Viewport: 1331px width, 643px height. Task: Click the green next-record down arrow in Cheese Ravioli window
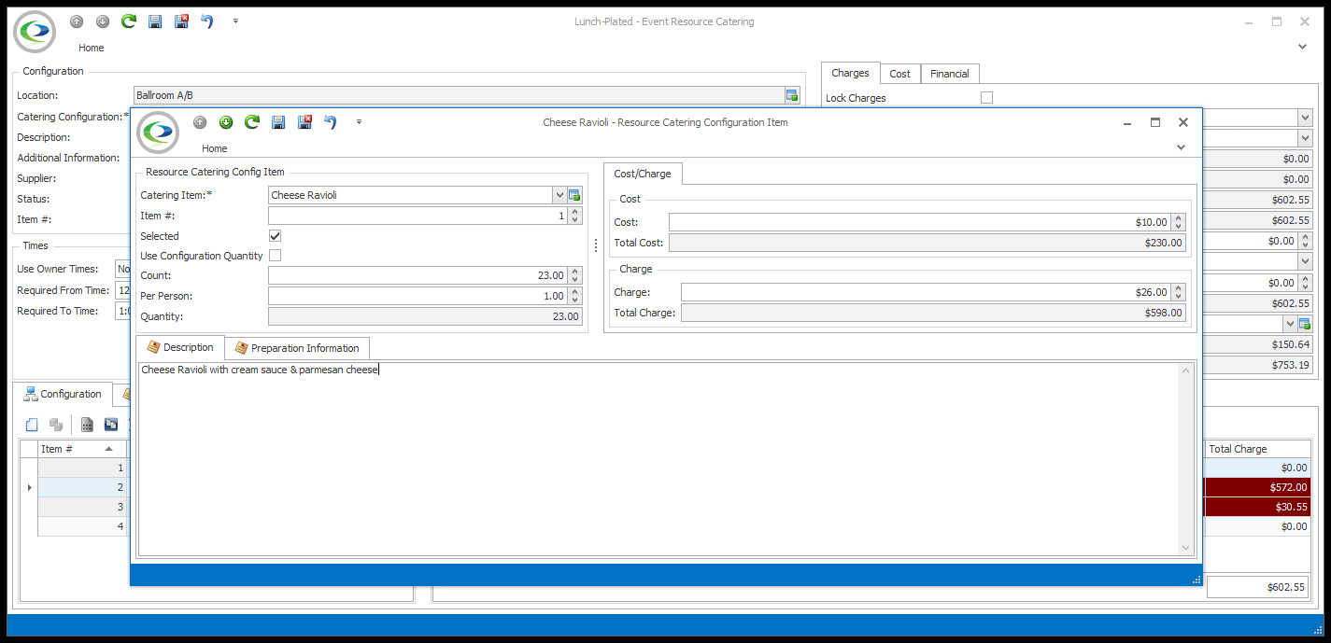(226, 122)
